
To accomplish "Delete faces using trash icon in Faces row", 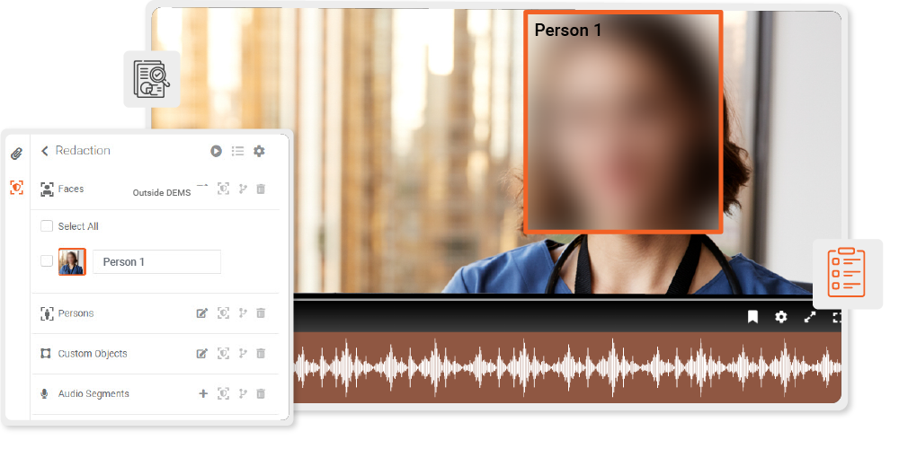I will pos(261,189).
